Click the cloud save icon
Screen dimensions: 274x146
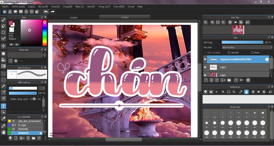pos(5,12)
